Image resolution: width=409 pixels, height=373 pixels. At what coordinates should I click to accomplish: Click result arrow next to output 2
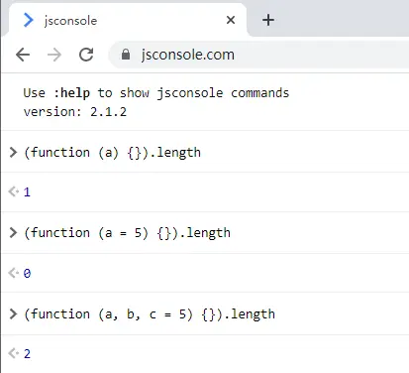(x=14, y=353)
